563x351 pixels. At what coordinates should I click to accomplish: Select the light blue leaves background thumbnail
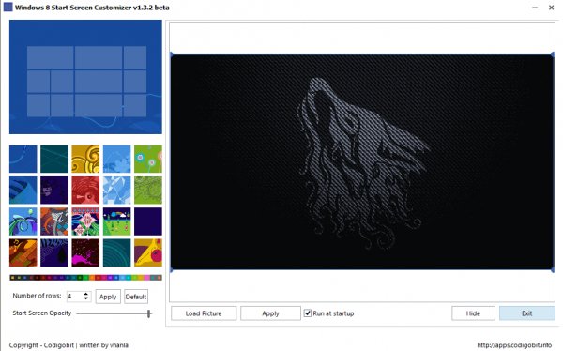tap(116, 159)
